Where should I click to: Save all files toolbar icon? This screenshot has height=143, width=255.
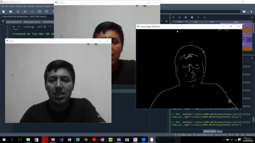coord(25,12)
